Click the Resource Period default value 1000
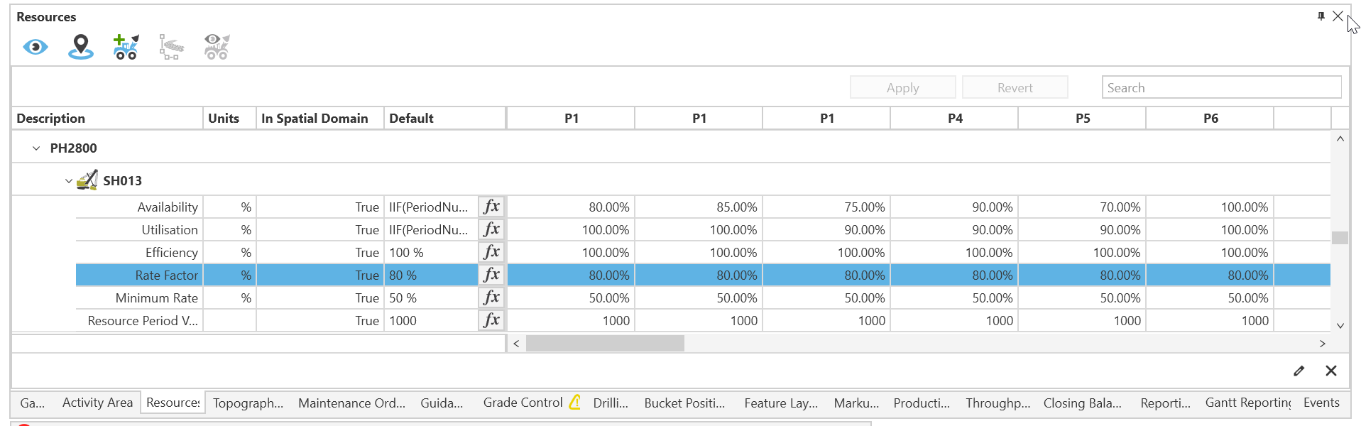 (432, 320)
